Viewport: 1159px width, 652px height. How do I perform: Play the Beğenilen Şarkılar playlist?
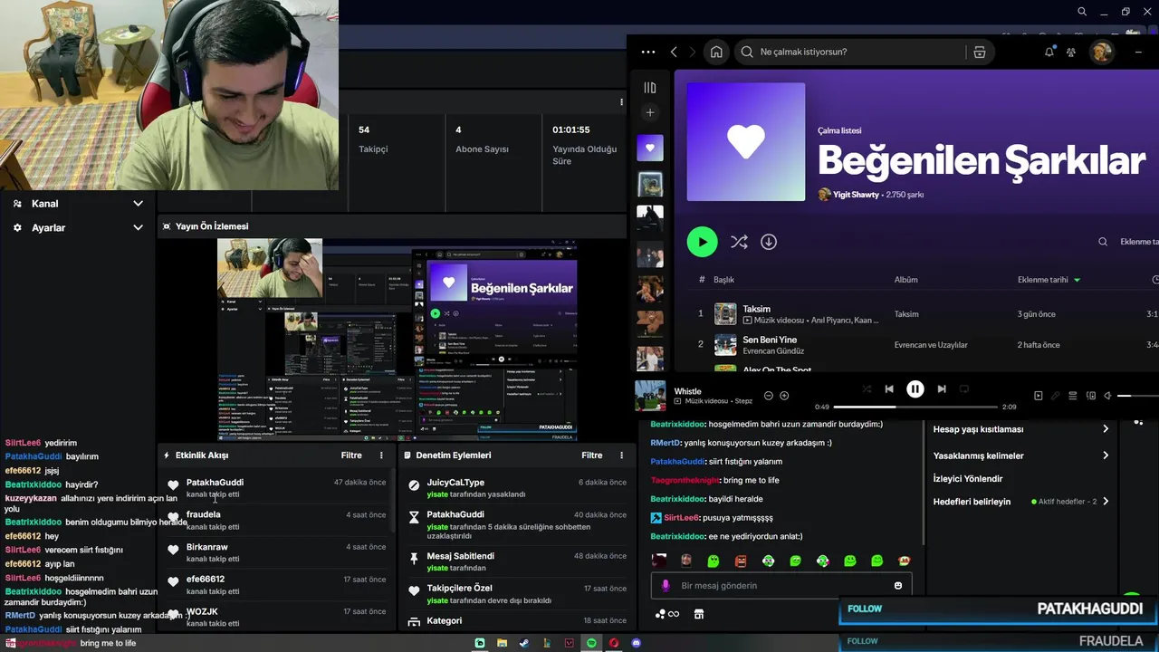click(702, 242)
